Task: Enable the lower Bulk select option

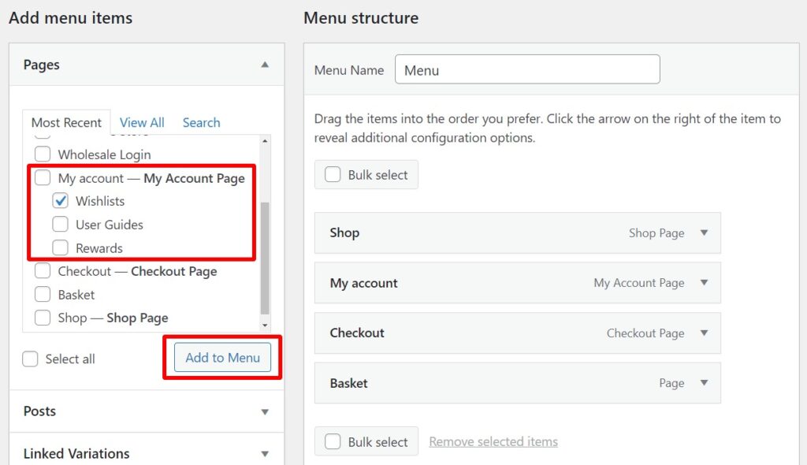Action: click(x=332, y=441)
